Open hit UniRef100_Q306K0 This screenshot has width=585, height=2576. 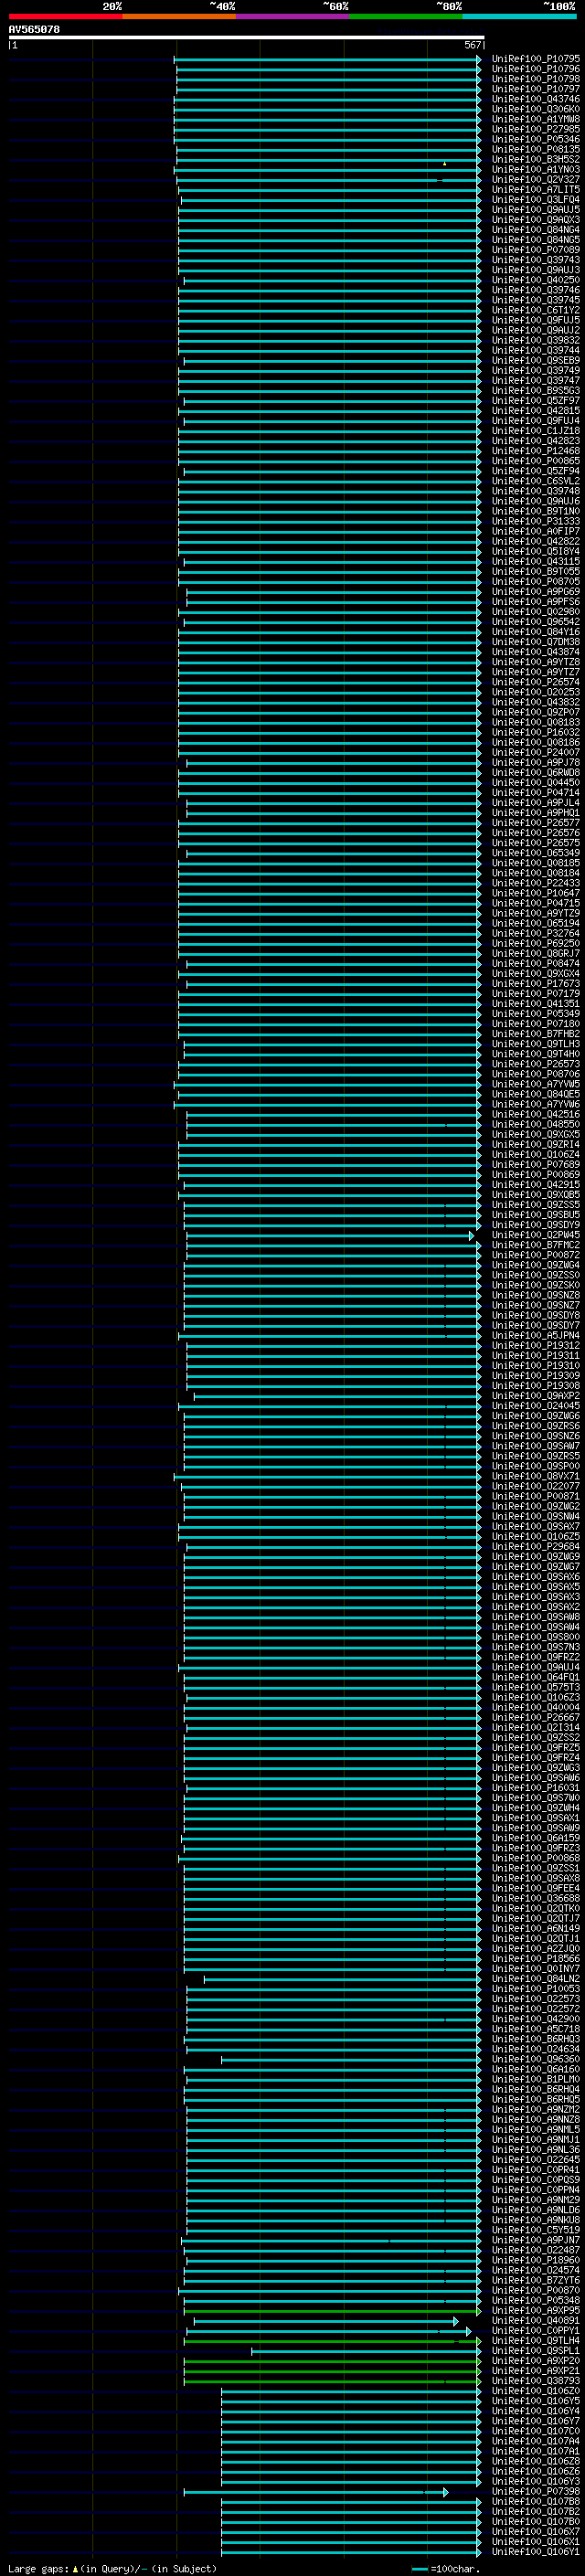535,109
